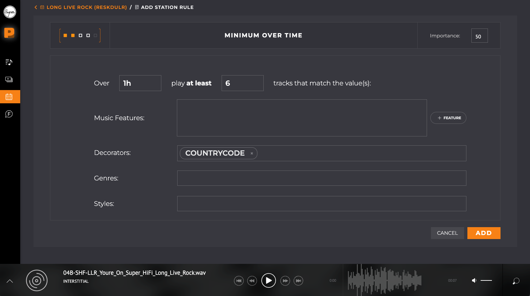The image size is (530, 296).
Task: Remove the COUNTRYCODE decorator tag
Action: pos(252,153)
